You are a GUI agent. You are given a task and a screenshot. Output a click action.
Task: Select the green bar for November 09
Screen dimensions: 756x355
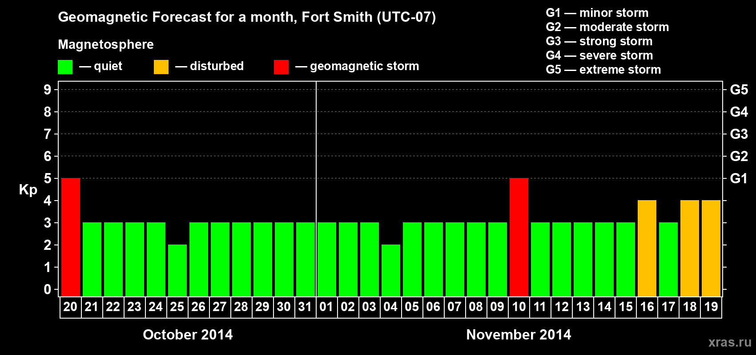coord(498,259)
